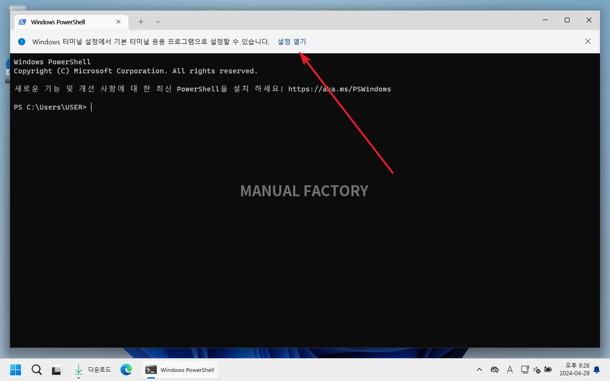The height and width of the screenshot is (381, 610).
Task: Click the blue info icon in notification bar
Action: (x=21, y=41)
